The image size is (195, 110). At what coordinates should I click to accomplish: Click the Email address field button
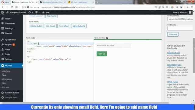click(37, 16)
